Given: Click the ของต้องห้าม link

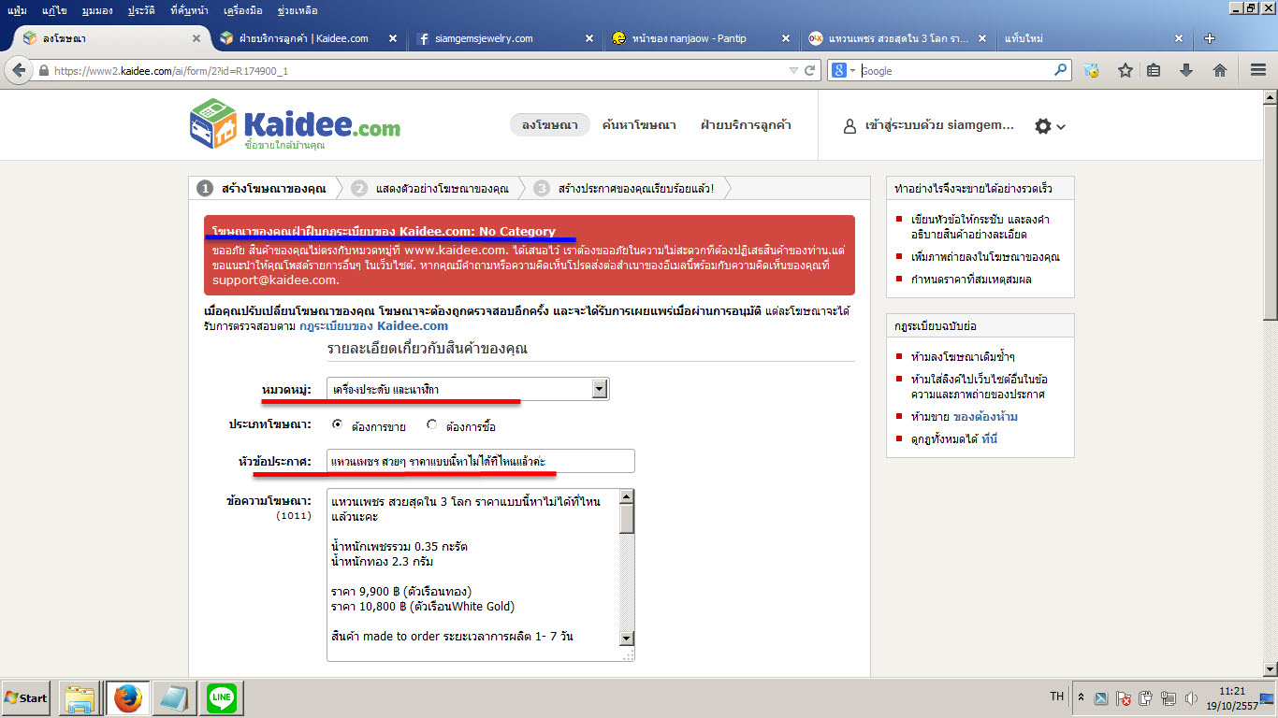Looking at the screenshot, I should pyautogui.click(x=985, y=416).
